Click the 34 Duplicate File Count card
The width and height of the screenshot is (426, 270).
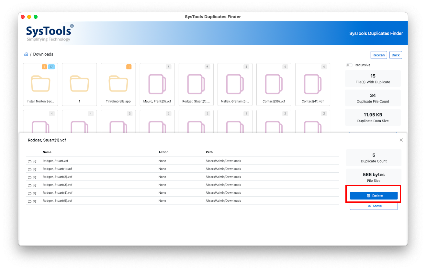pyautogui.click(x=373, y=98)
